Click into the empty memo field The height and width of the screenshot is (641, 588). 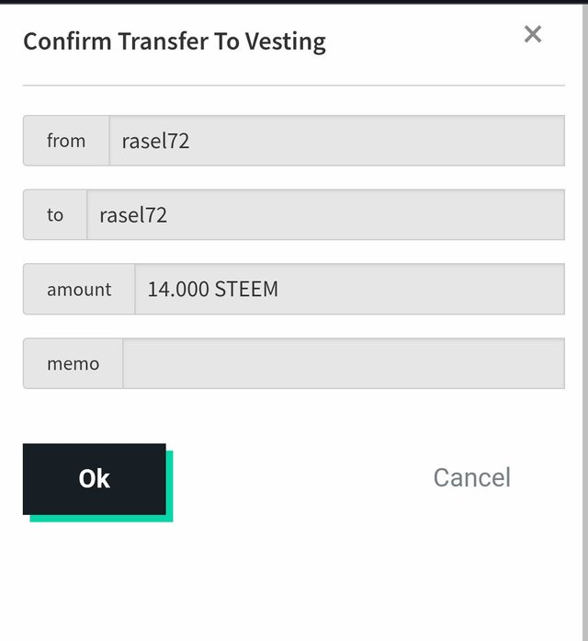(x=344, y=363)
